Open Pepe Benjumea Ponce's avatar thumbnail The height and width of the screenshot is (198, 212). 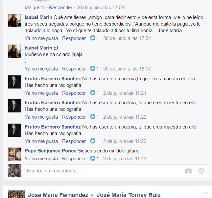tap(15, 154)
